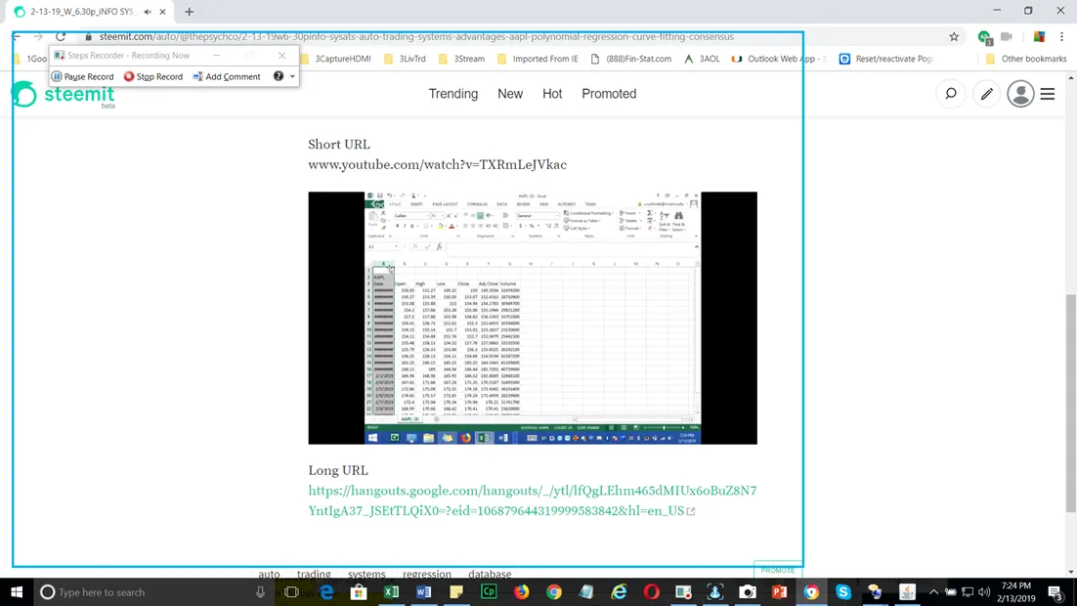Open Opera browser from taskbar
This screenshot has width=1077, height=606.
coord(651,591)
